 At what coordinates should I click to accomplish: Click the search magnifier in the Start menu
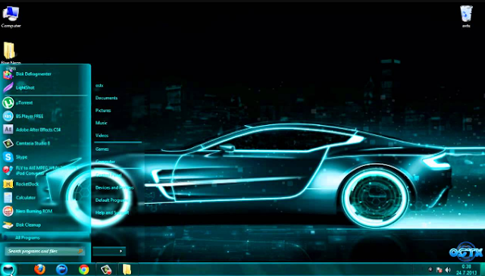[80, 251]
